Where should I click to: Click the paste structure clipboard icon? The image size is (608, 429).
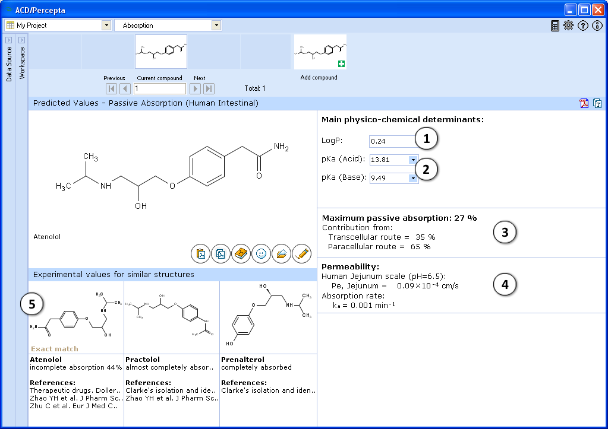coord(200,253)
